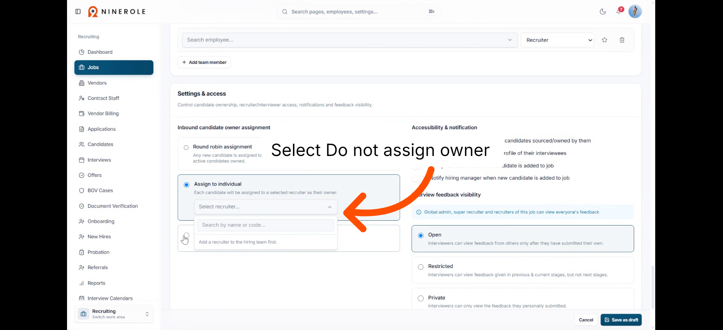Open Dashboard in sidebar
Image resolution: width=723 pixels, height=330 pixels.
(114, 52)
